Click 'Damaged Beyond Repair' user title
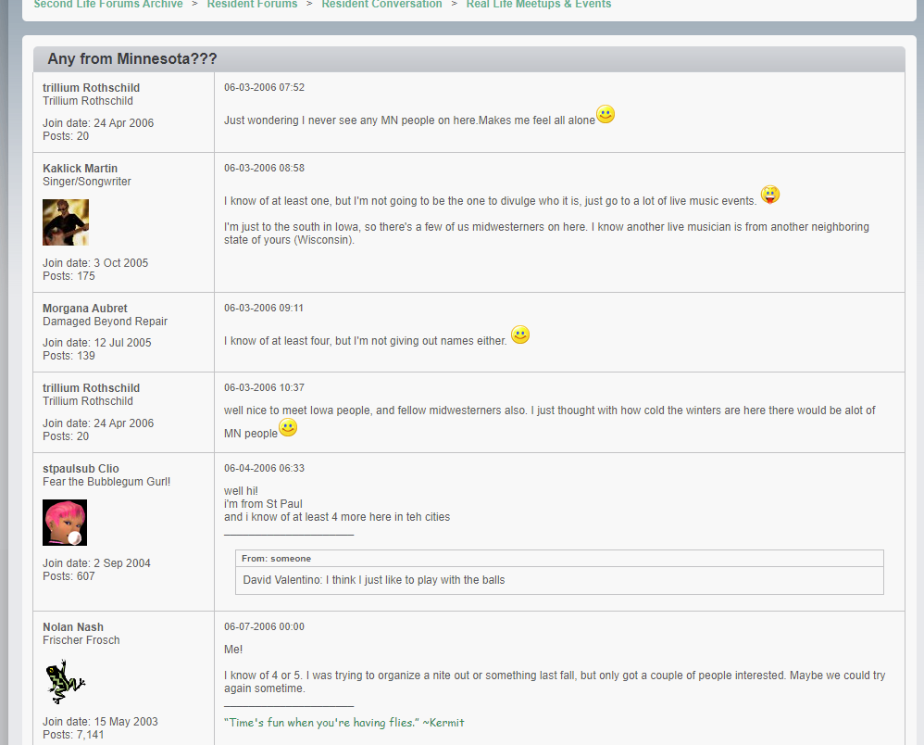Viewport: 924px width, 745px height. click(x=105, y=322)
